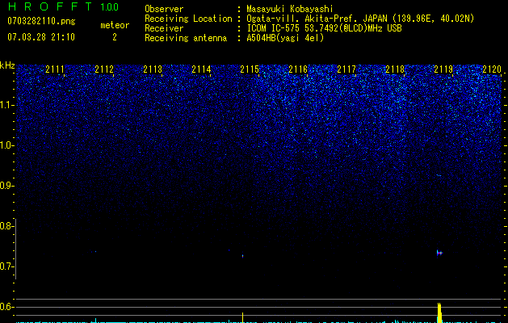Click the 1.0 kHz frequency label
The image size is (508, 323).
tap(6, 145)
